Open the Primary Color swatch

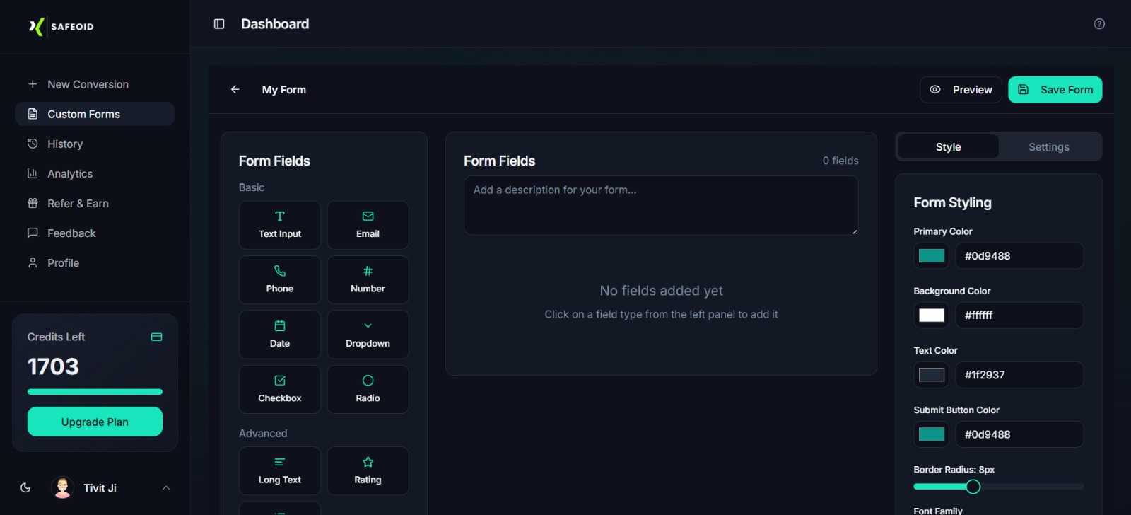(931, 256)
